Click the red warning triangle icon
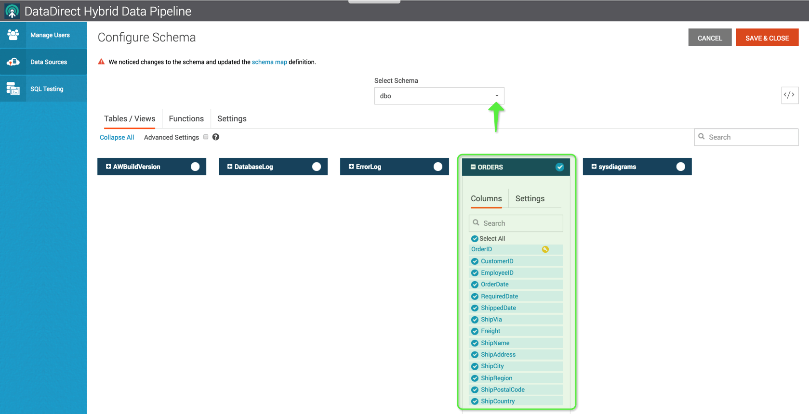Screen dimensions: 809x414 101,62
